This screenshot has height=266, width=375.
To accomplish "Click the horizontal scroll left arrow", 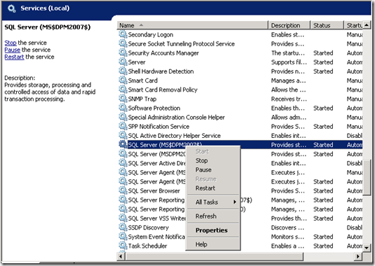I will 121,256.
